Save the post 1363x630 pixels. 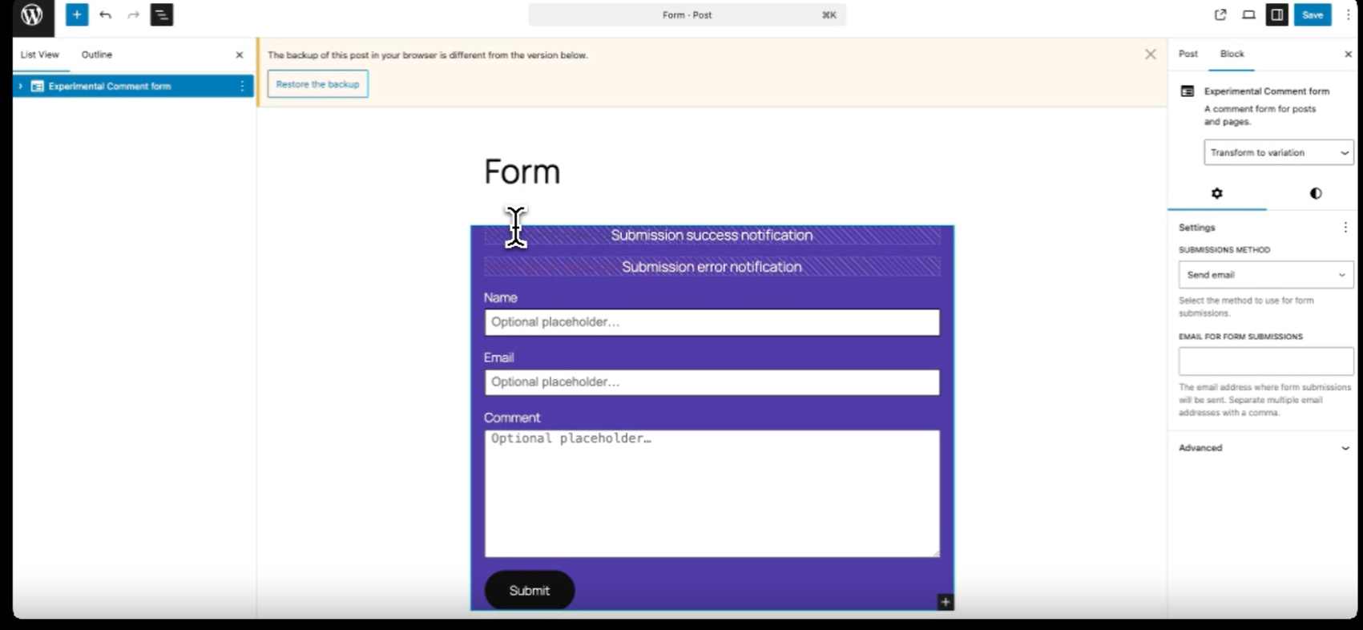[1313, 14]
